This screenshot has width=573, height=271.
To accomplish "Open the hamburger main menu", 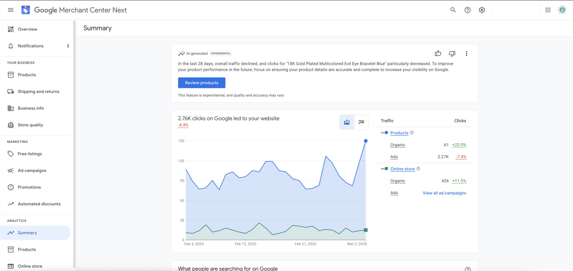I will (x=11, y=10).
